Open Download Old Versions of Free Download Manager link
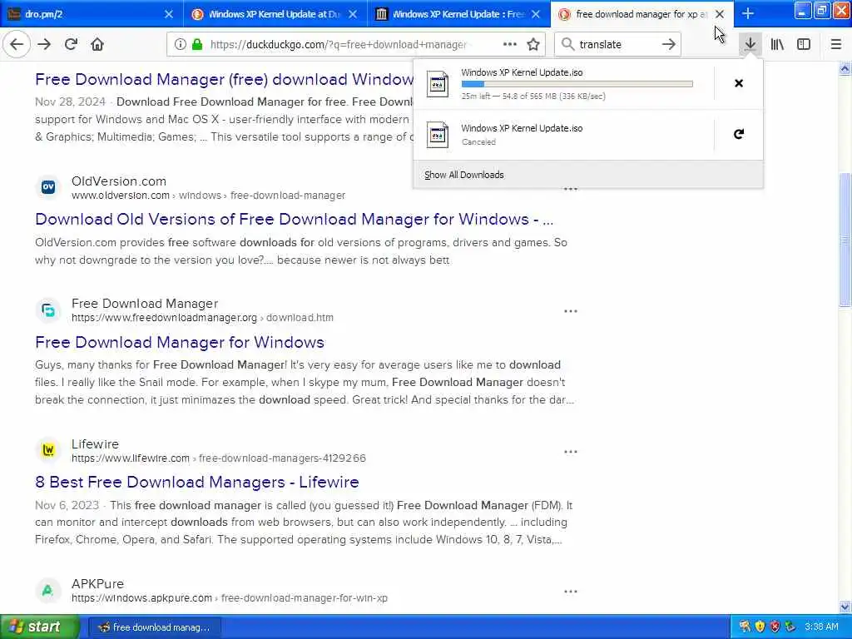The height and width of the screenshot is (639, 852). 294,219
